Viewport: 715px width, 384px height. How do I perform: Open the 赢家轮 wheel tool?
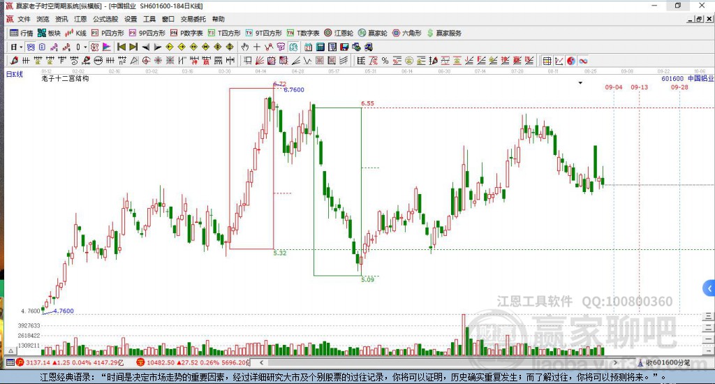tap(373, 33)
